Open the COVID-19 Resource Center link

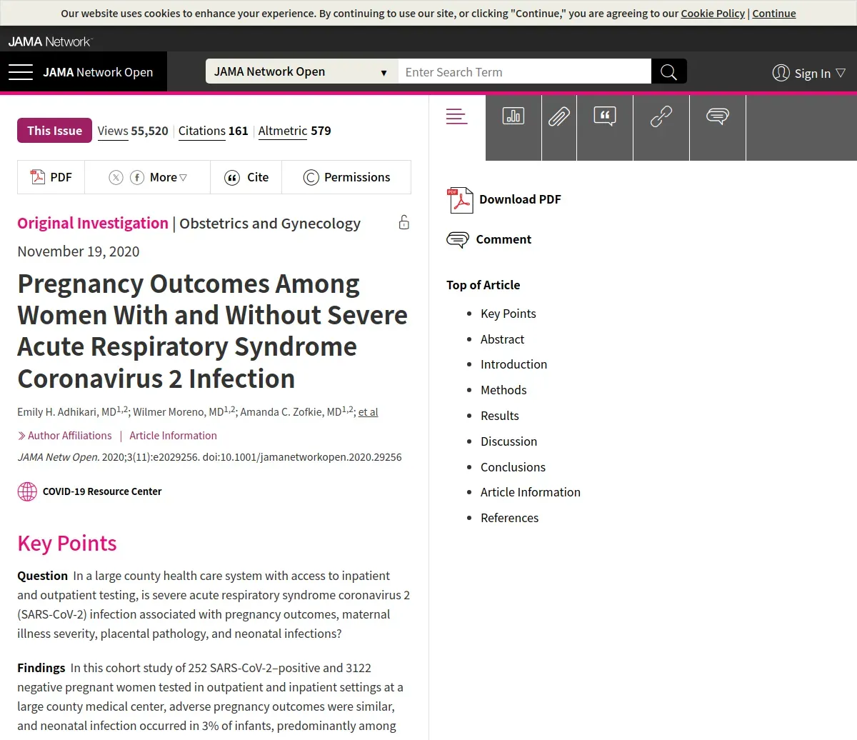coord(102,491)
